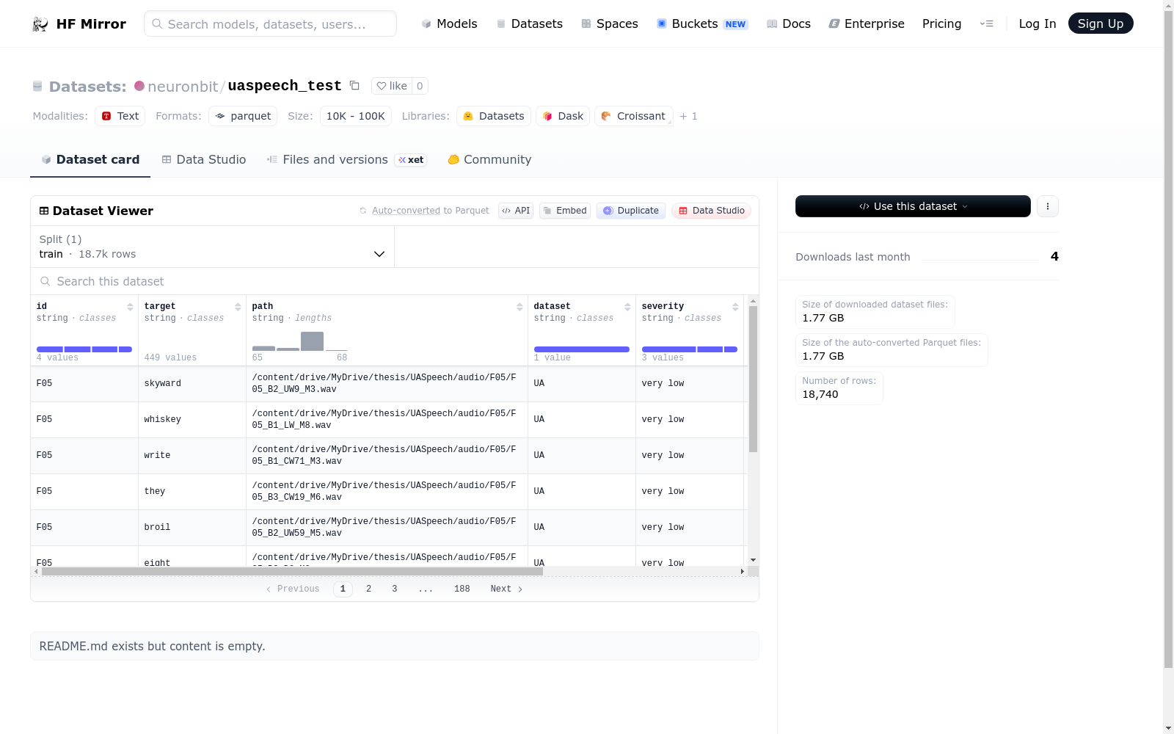Click the neuronbit avatar icon
This screenshot has height=734, width=1174.
point(139,86)
